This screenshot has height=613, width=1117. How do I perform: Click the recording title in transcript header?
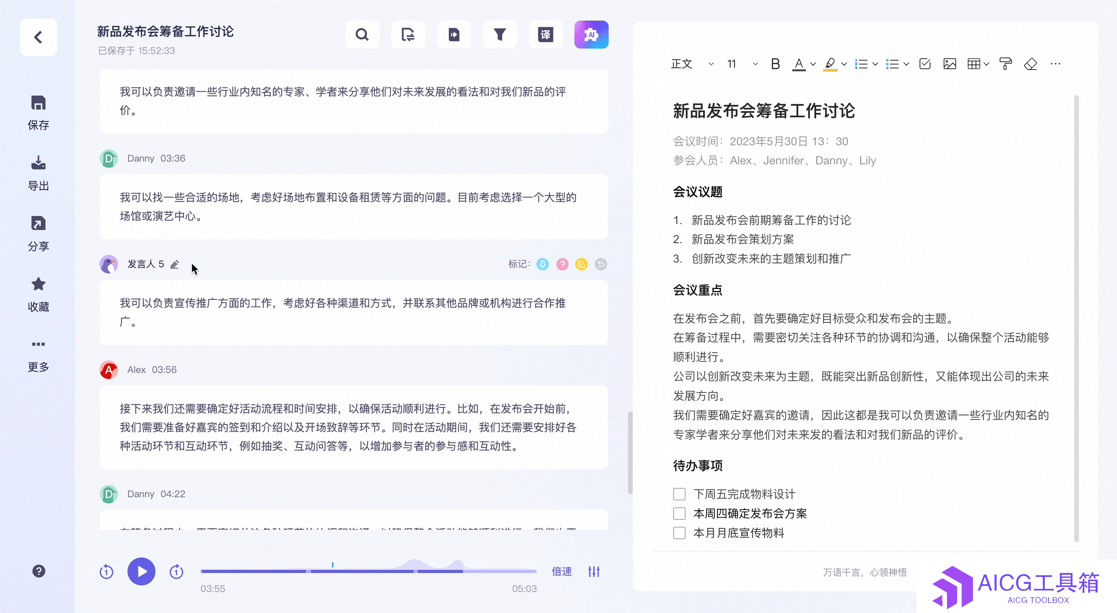pyautogui.click(x=165, y=31)
